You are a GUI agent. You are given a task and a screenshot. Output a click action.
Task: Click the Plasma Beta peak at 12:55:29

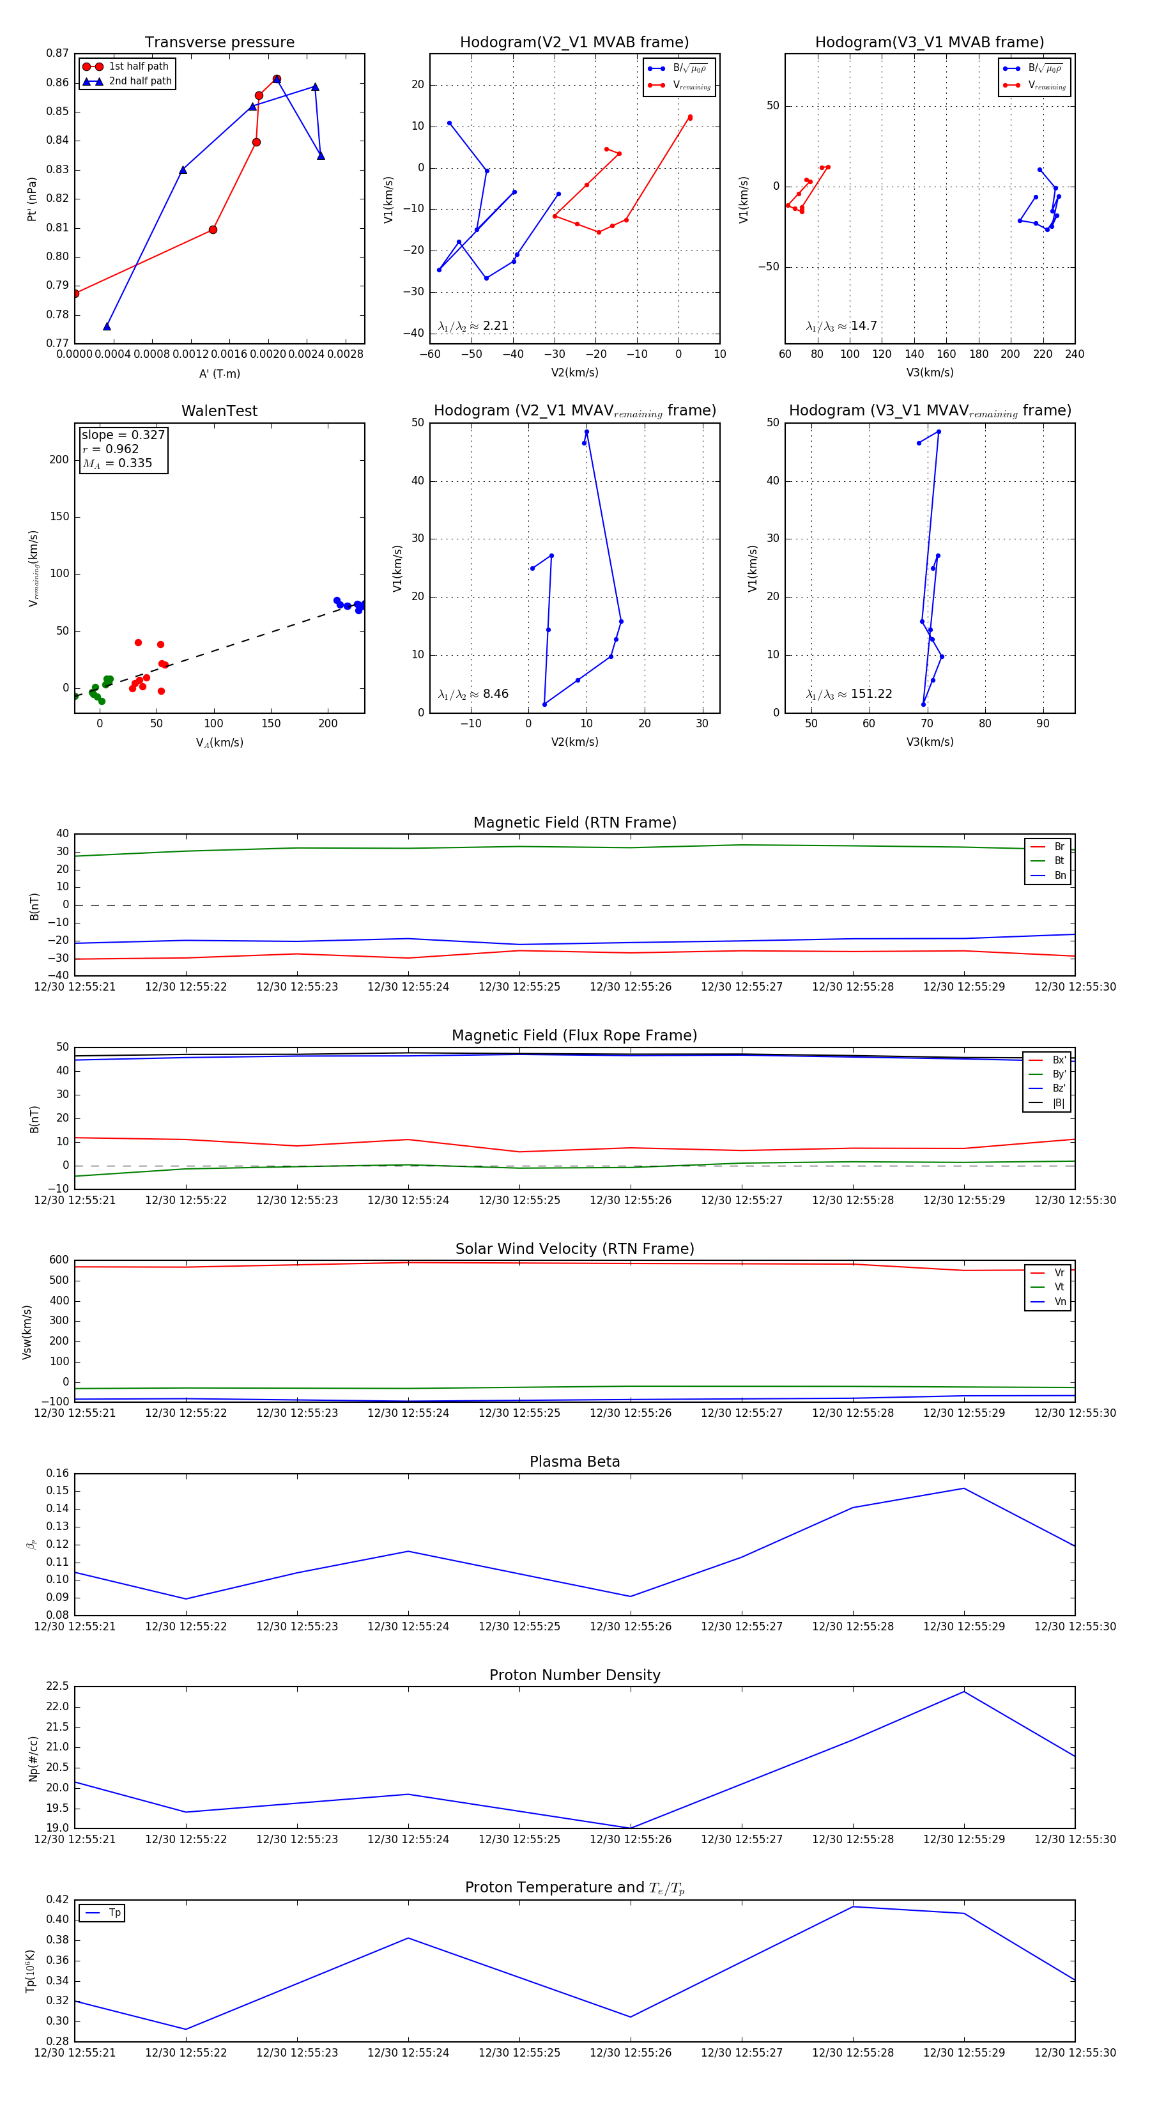pos(963,1488)
